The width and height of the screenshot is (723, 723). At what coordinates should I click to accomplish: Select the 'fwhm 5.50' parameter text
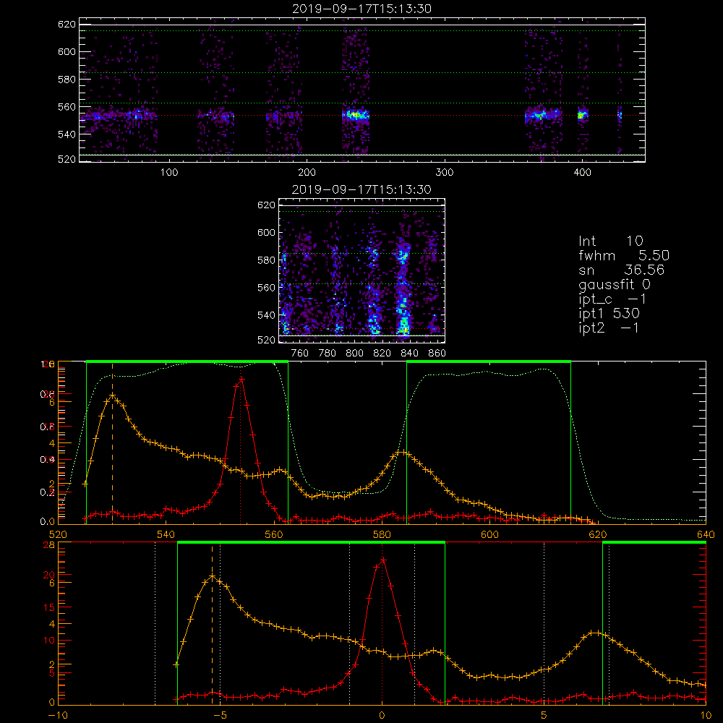[624, 255]
